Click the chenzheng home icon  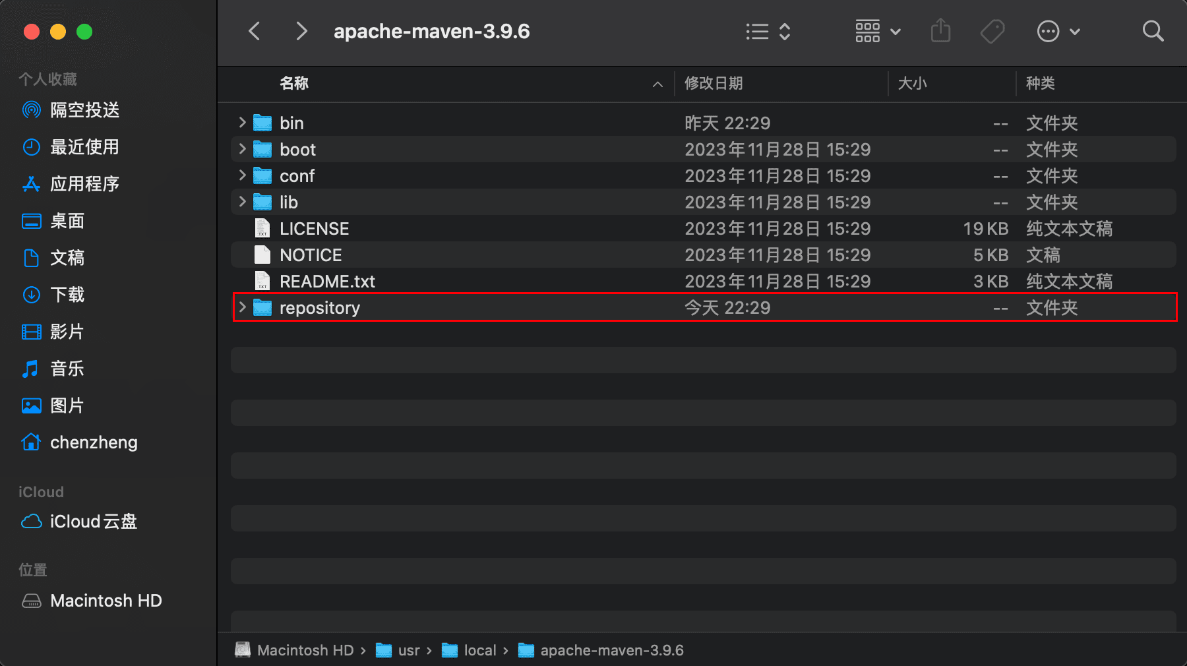pyautogui.click(x=31, y=442)
